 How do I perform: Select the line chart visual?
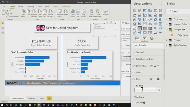click(134, 15)
